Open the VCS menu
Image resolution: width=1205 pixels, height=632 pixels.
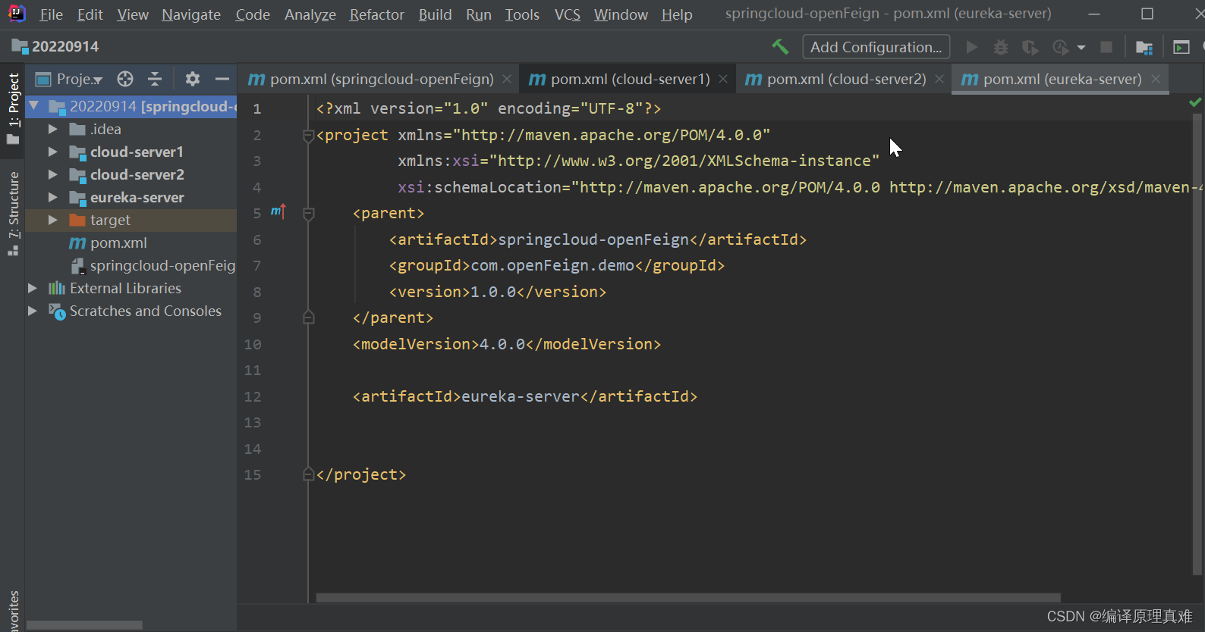[568, 14]
